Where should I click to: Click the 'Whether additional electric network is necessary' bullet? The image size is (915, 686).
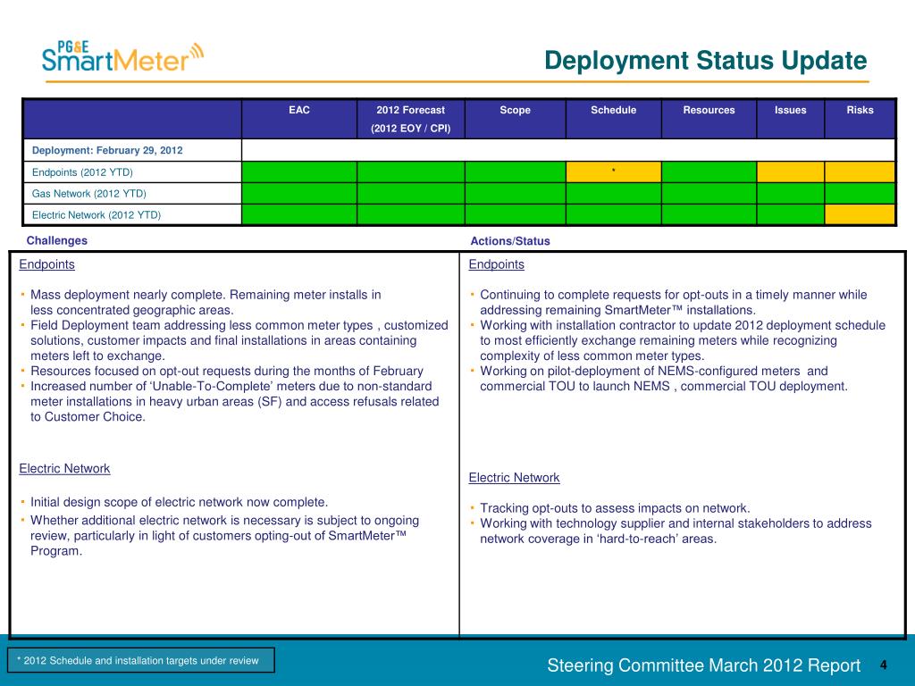(x=219, y=536)
